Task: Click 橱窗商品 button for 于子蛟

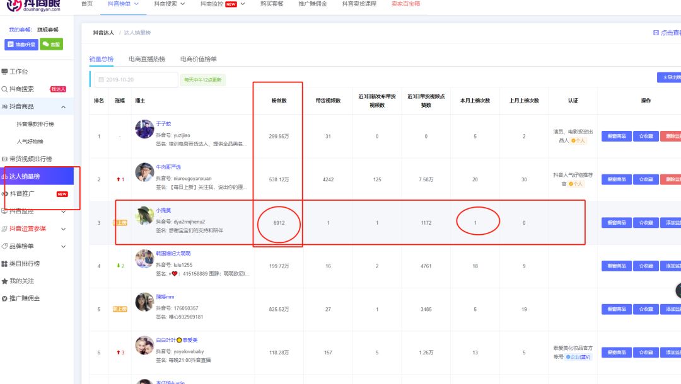Action: (x=616, y=136)
